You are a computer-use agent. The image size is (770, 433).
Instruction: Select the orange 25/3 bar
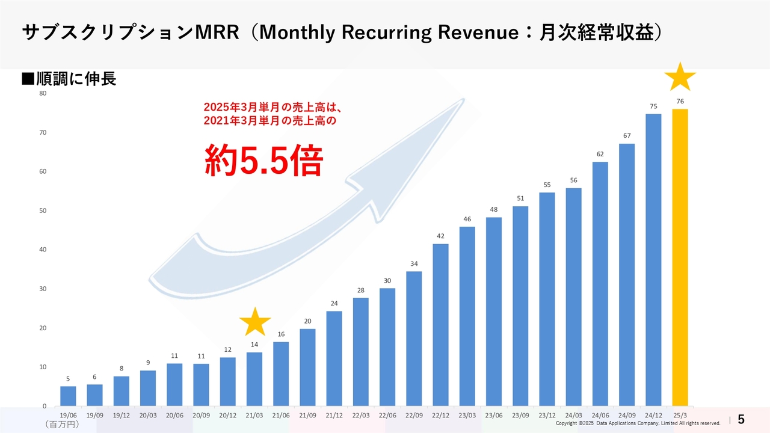(x=680, y=257)
